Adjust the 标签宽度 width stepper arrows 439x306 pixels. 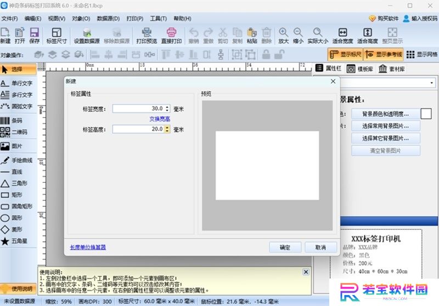[x=167, y=108]
